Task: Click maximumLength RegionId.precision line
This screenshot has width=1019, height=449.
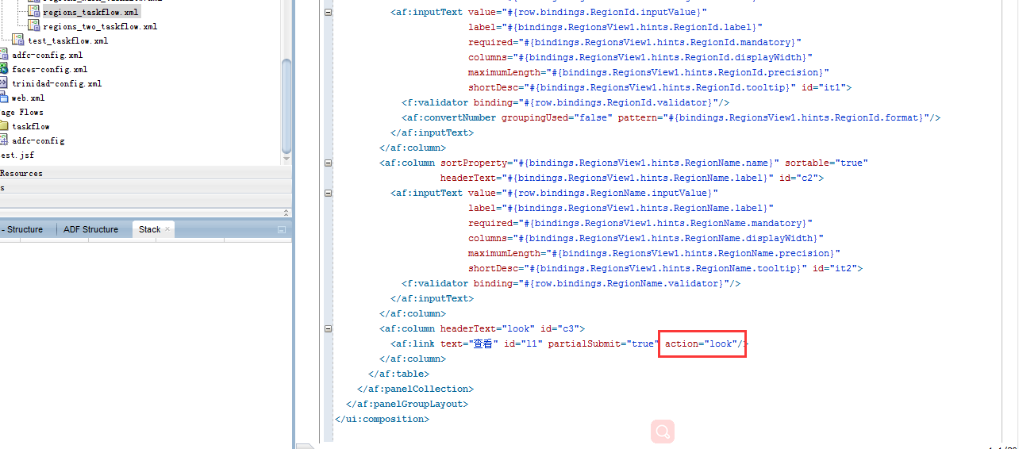Action: coord(648,72)
